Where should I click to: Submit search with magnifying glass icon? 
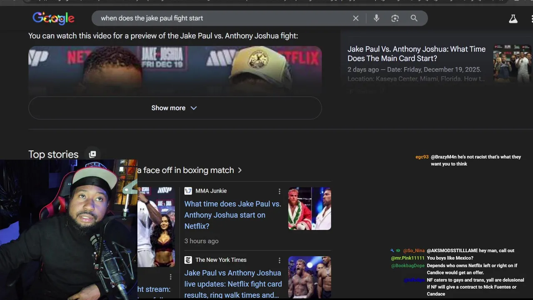pos(414,18)
